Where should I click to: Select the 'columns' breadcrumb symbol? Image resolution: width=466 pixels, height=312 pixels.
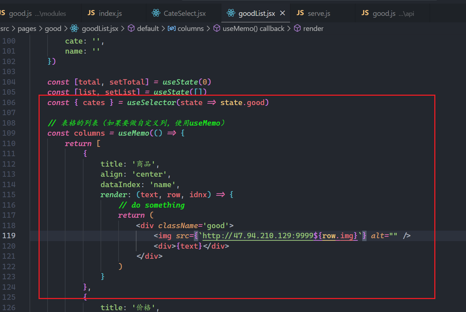(191, 28)
